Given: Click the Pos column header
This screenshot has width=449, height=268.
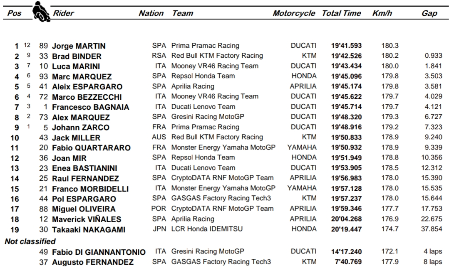Looking at the screenshot, I should 15,13.
